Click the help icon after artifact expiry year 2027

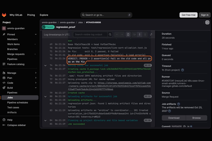point(169,111)
